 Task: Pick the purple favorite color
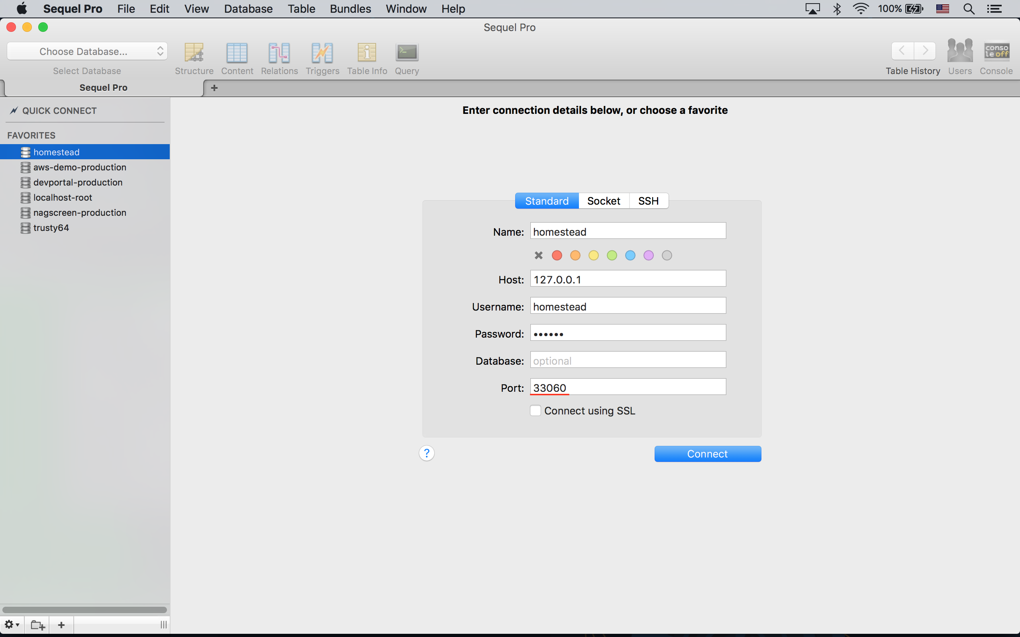(648, 255)
